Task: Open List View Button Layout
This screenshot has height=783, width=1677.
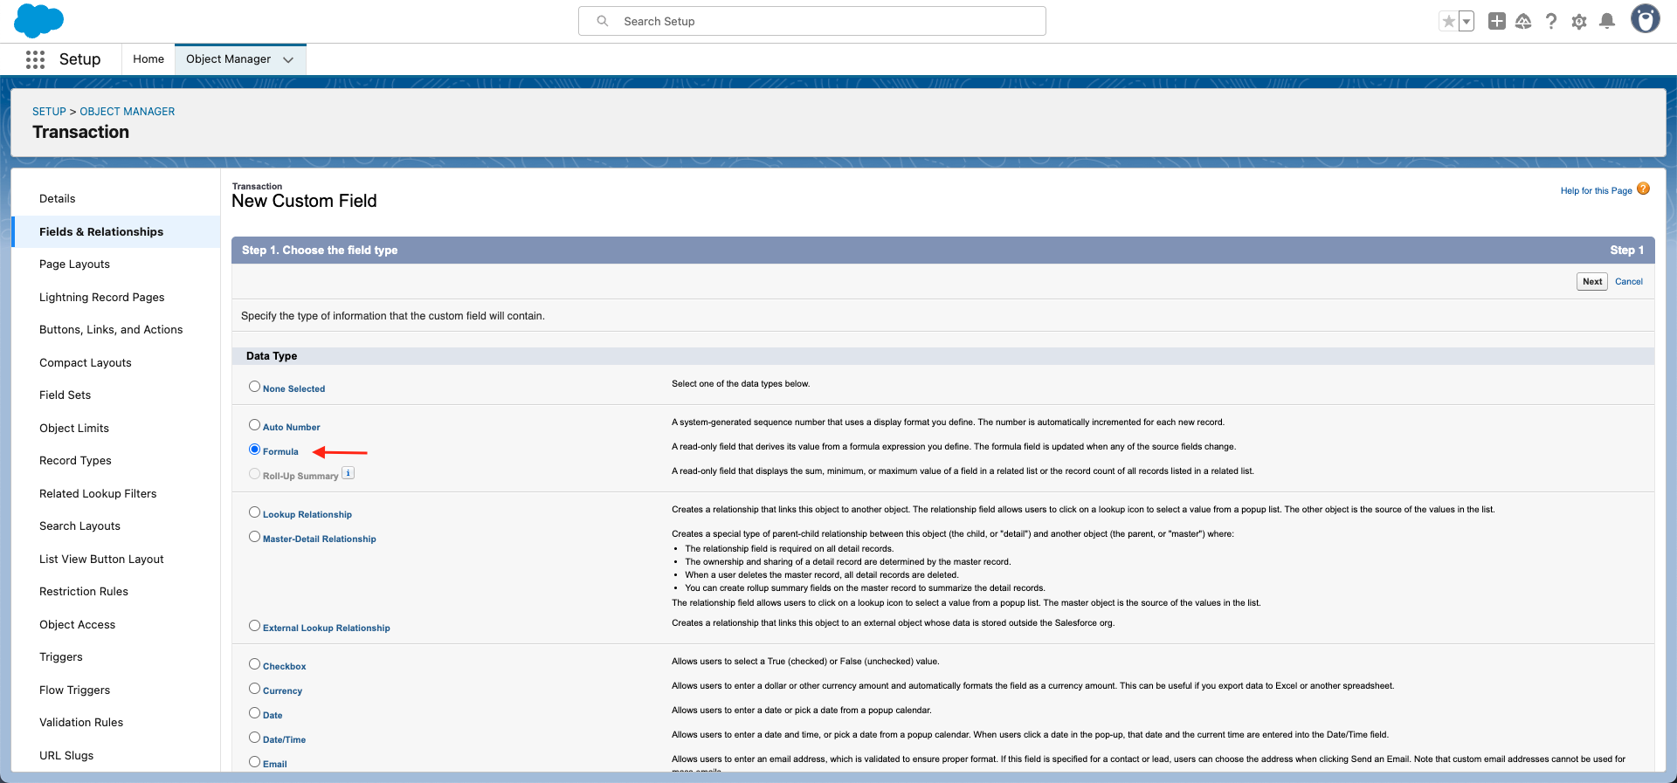Action: tap(101, 559)
